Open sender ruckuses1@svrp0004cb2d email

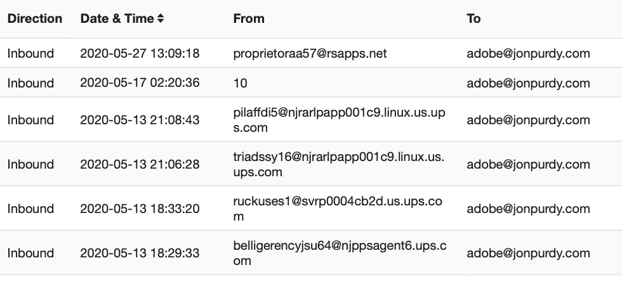tap(338, 209)
